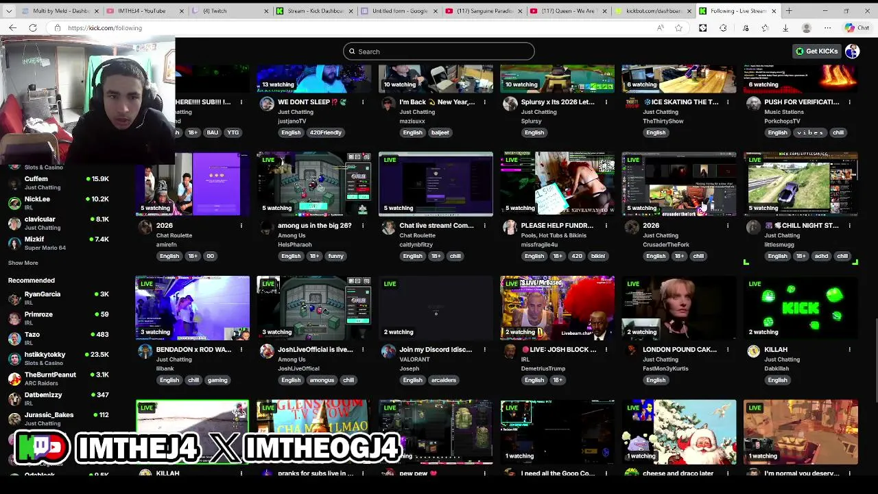Select the 'funny' tag under HelsPharaoh stream

pyautogui.click(x=335, y=256)
